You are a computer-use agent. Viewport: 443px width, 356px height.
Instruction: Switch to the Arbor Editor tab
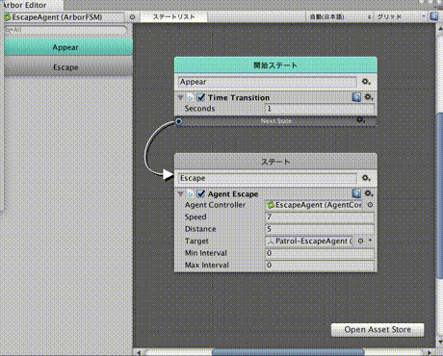32,5
